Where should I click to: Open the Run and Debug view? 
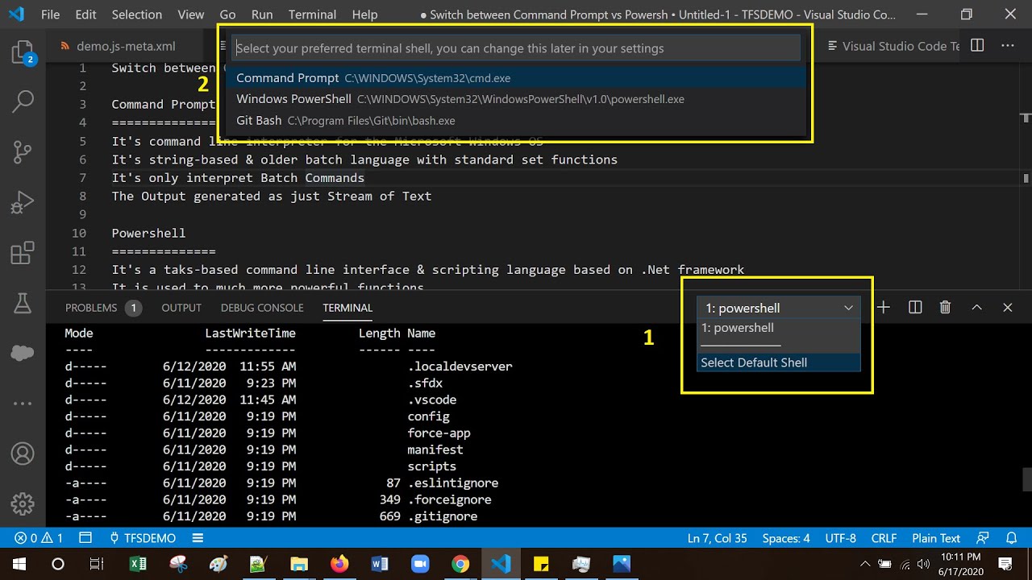click(x=22, y=201)
